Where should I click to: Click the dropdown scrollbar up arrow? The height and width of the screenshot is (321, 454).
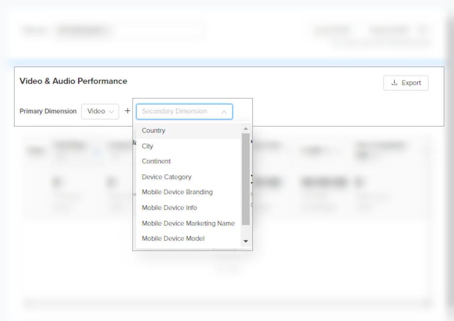pyautogui.click(x=246, y=129)
